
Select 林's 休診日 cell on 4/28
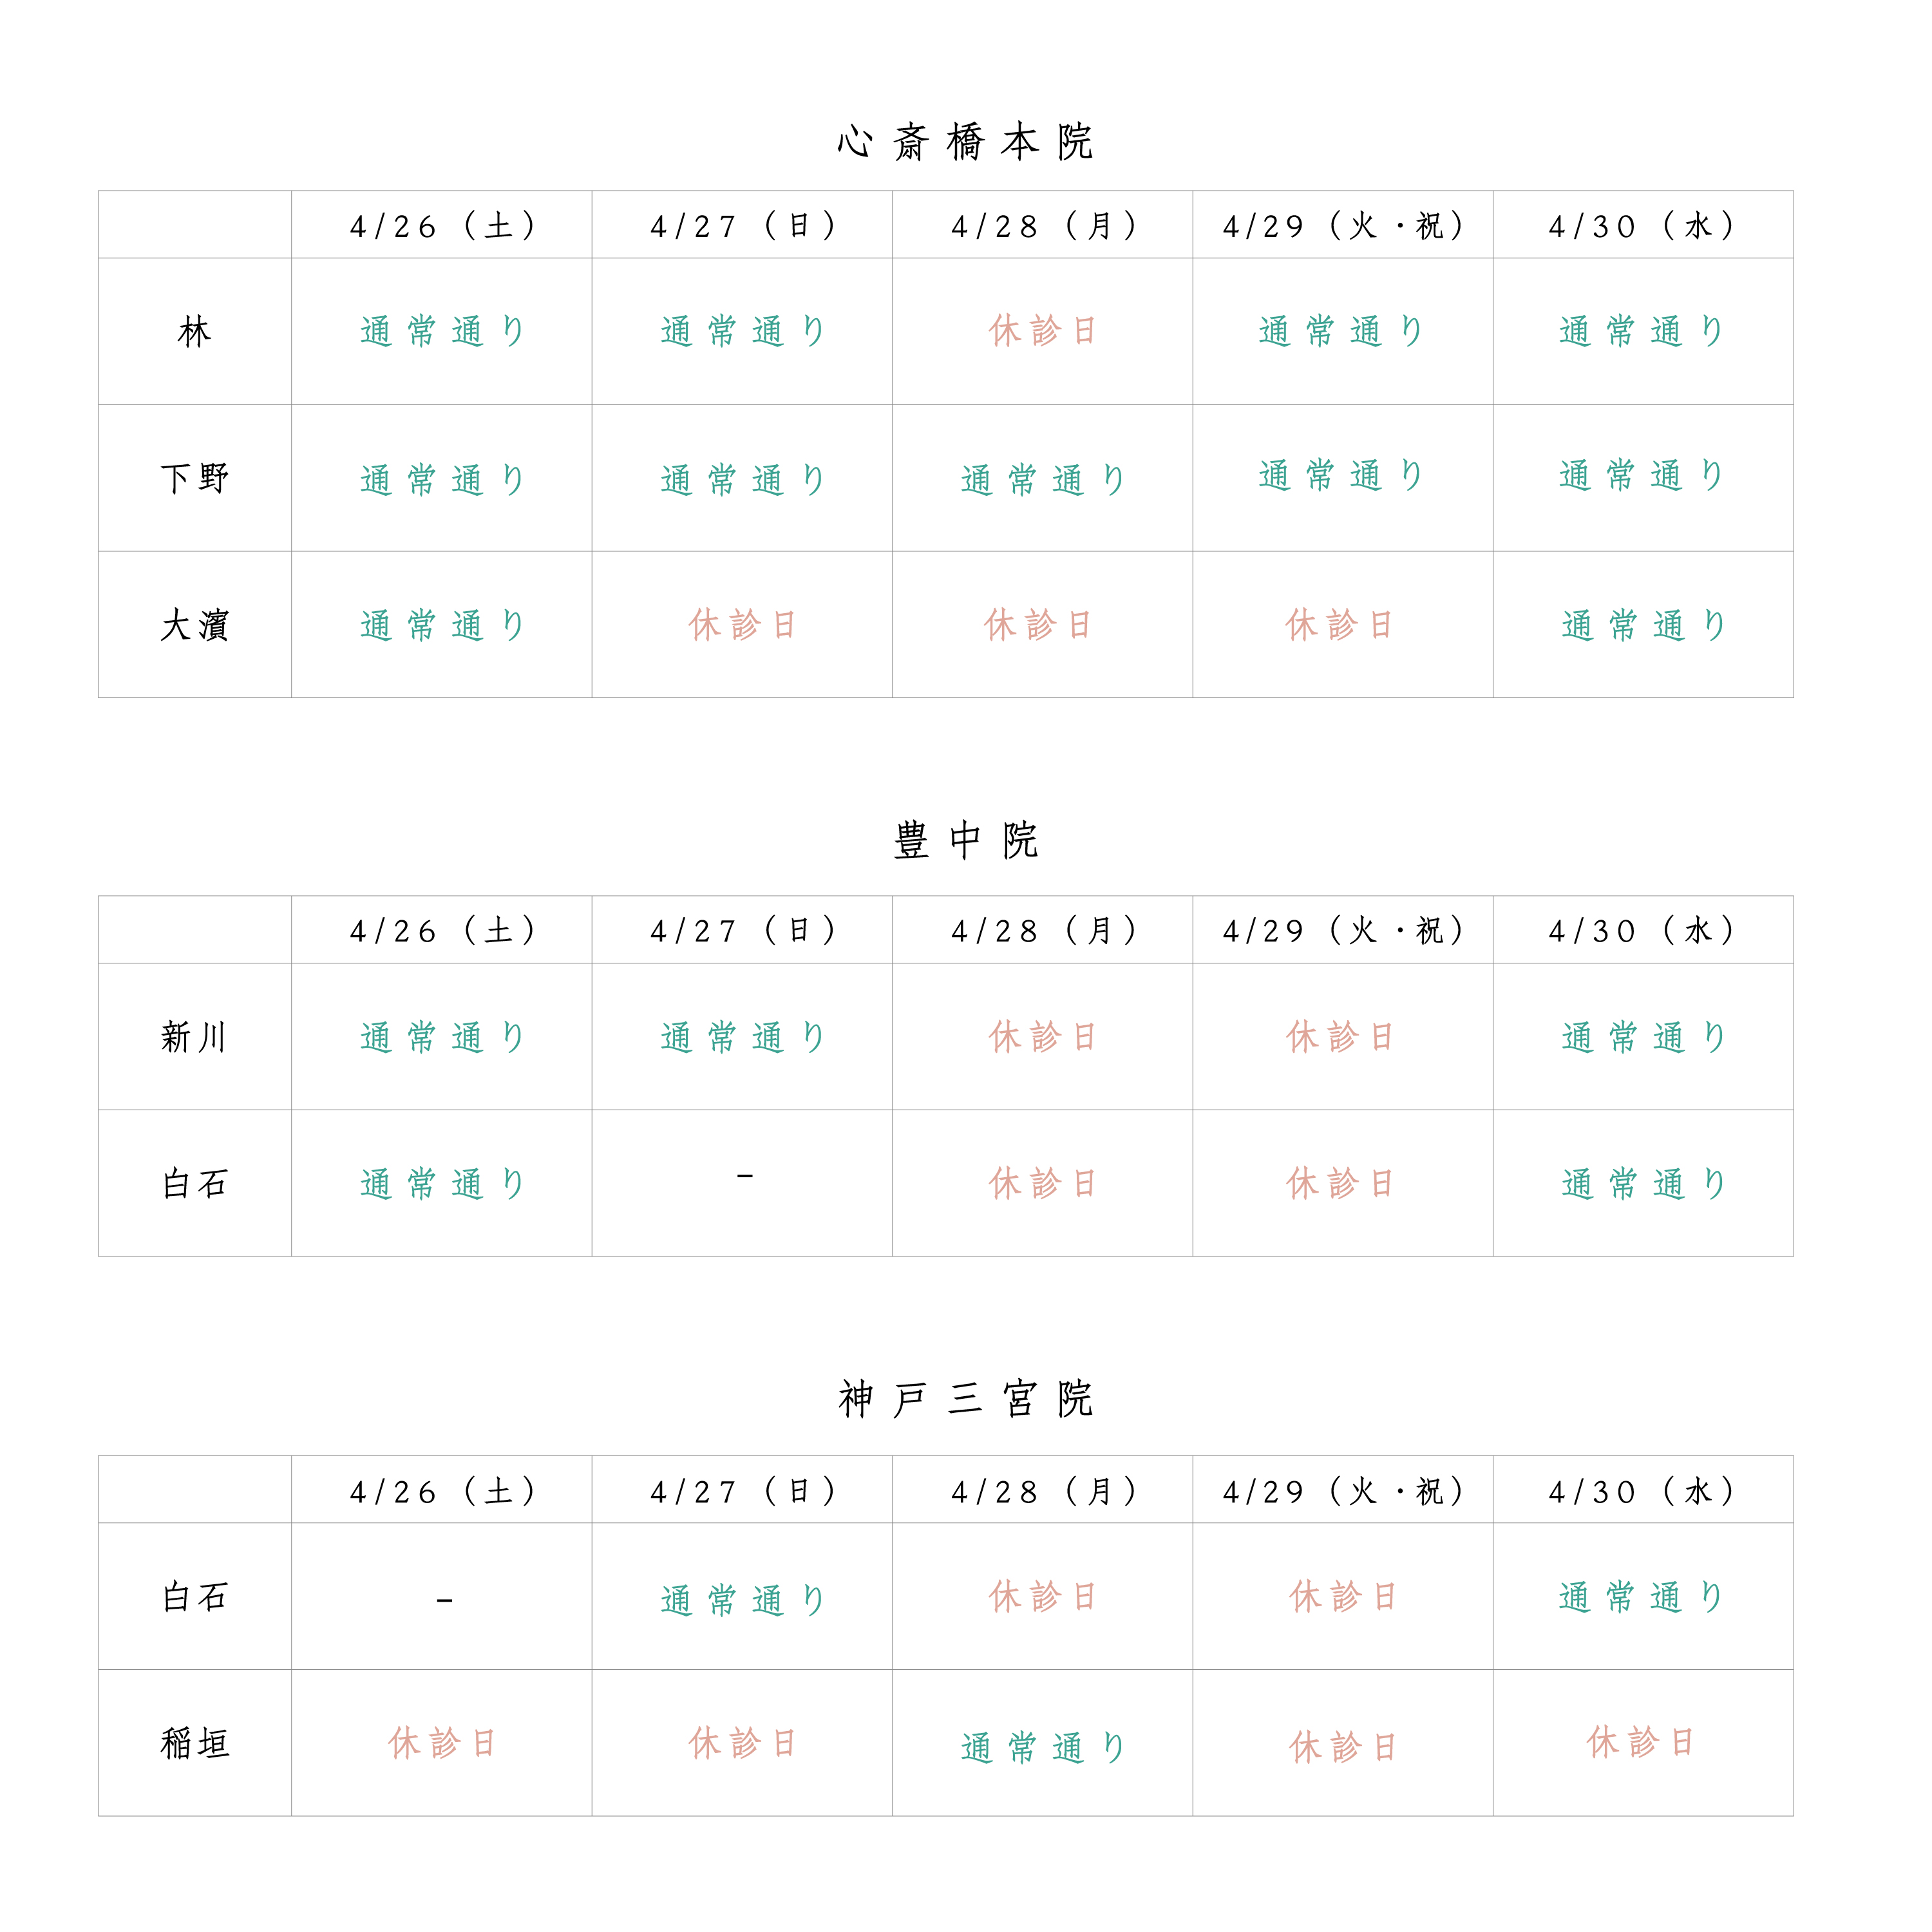point(1042,331)
